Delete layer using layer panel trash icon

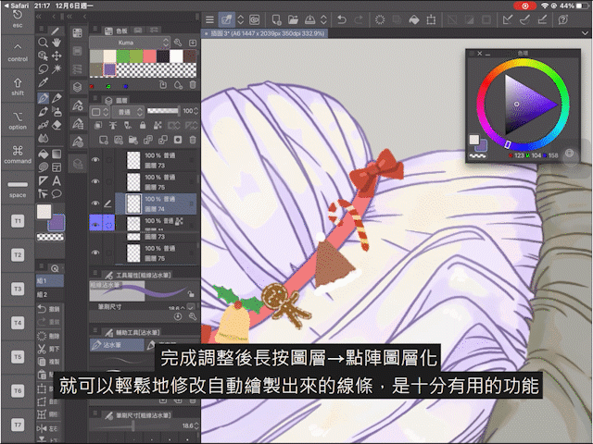point(193,140)
